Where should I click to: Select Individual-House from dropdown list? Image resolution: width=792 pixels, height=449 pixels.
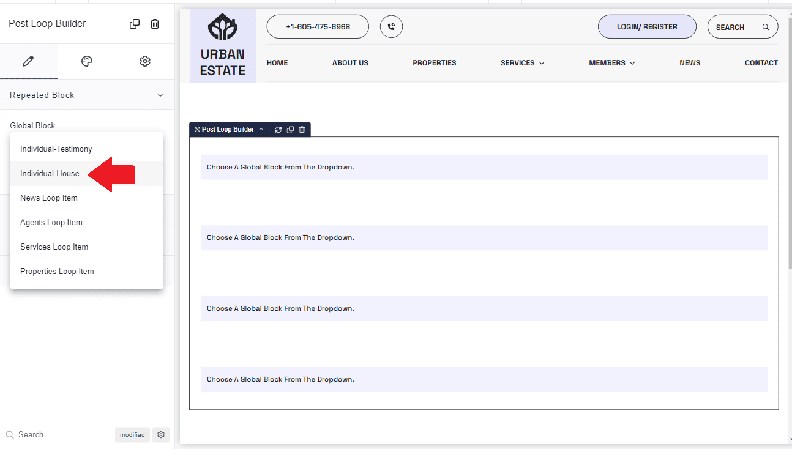(x=50, y=174)
